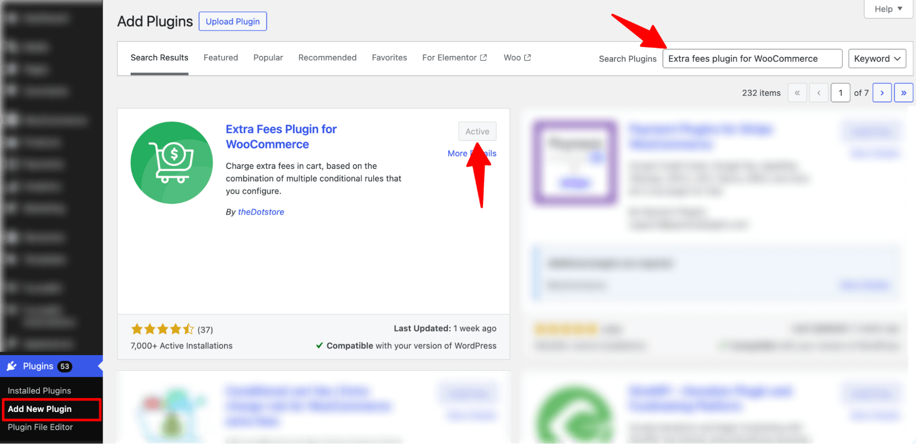The image size is (916, 444).
Task: Click the external link icon beside Woo
Action: (x=527, y=58)
